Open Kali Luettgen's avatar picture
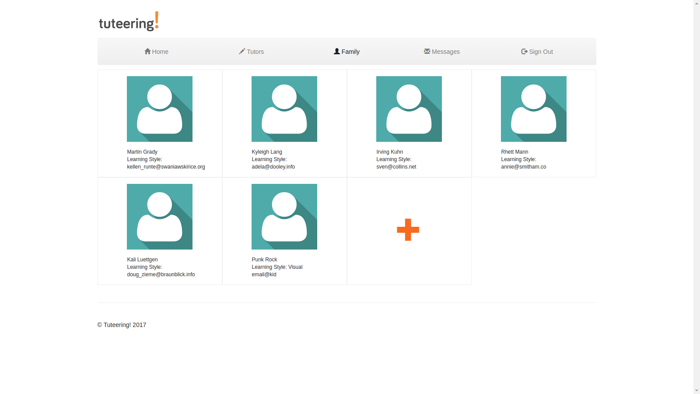 [160, 217]
